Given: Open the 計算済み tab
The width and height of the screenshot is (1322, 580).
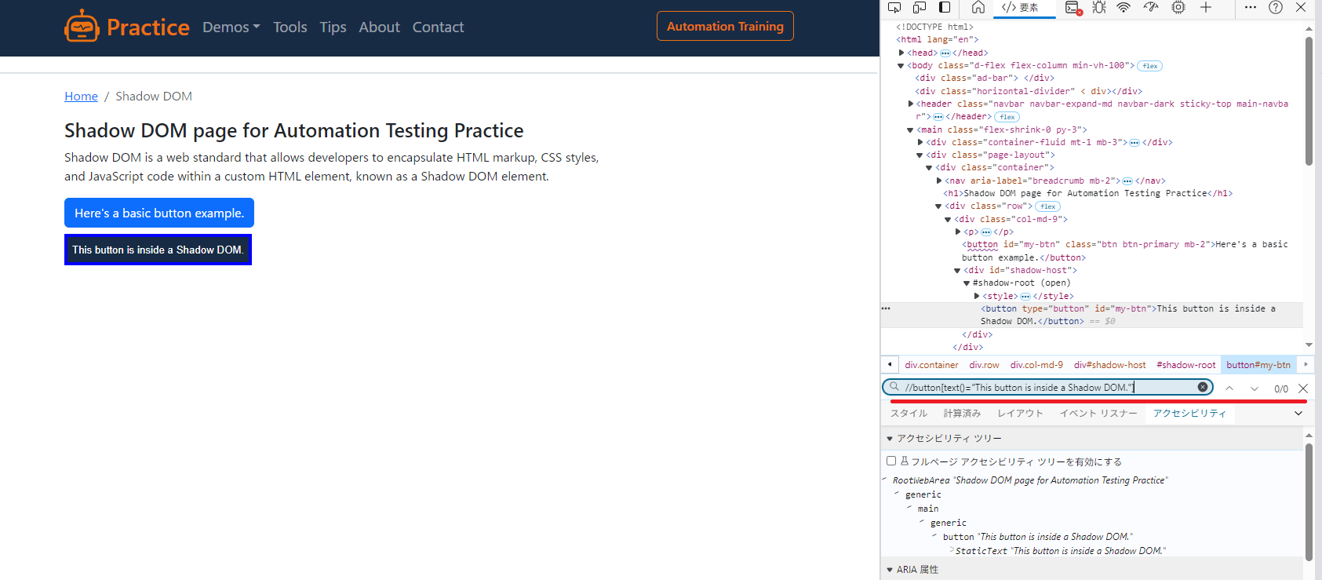Looking at the screenshot, I should click(962, 413).
